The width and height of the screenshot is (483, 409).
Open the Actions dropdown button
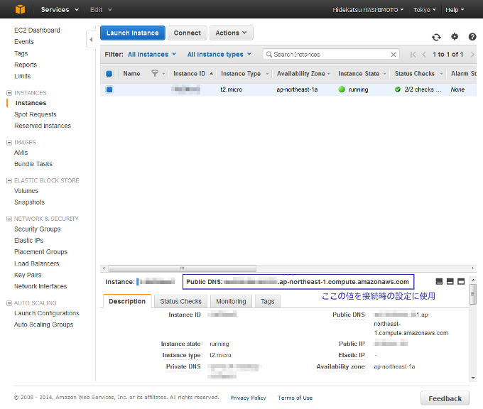click(232, 33)
